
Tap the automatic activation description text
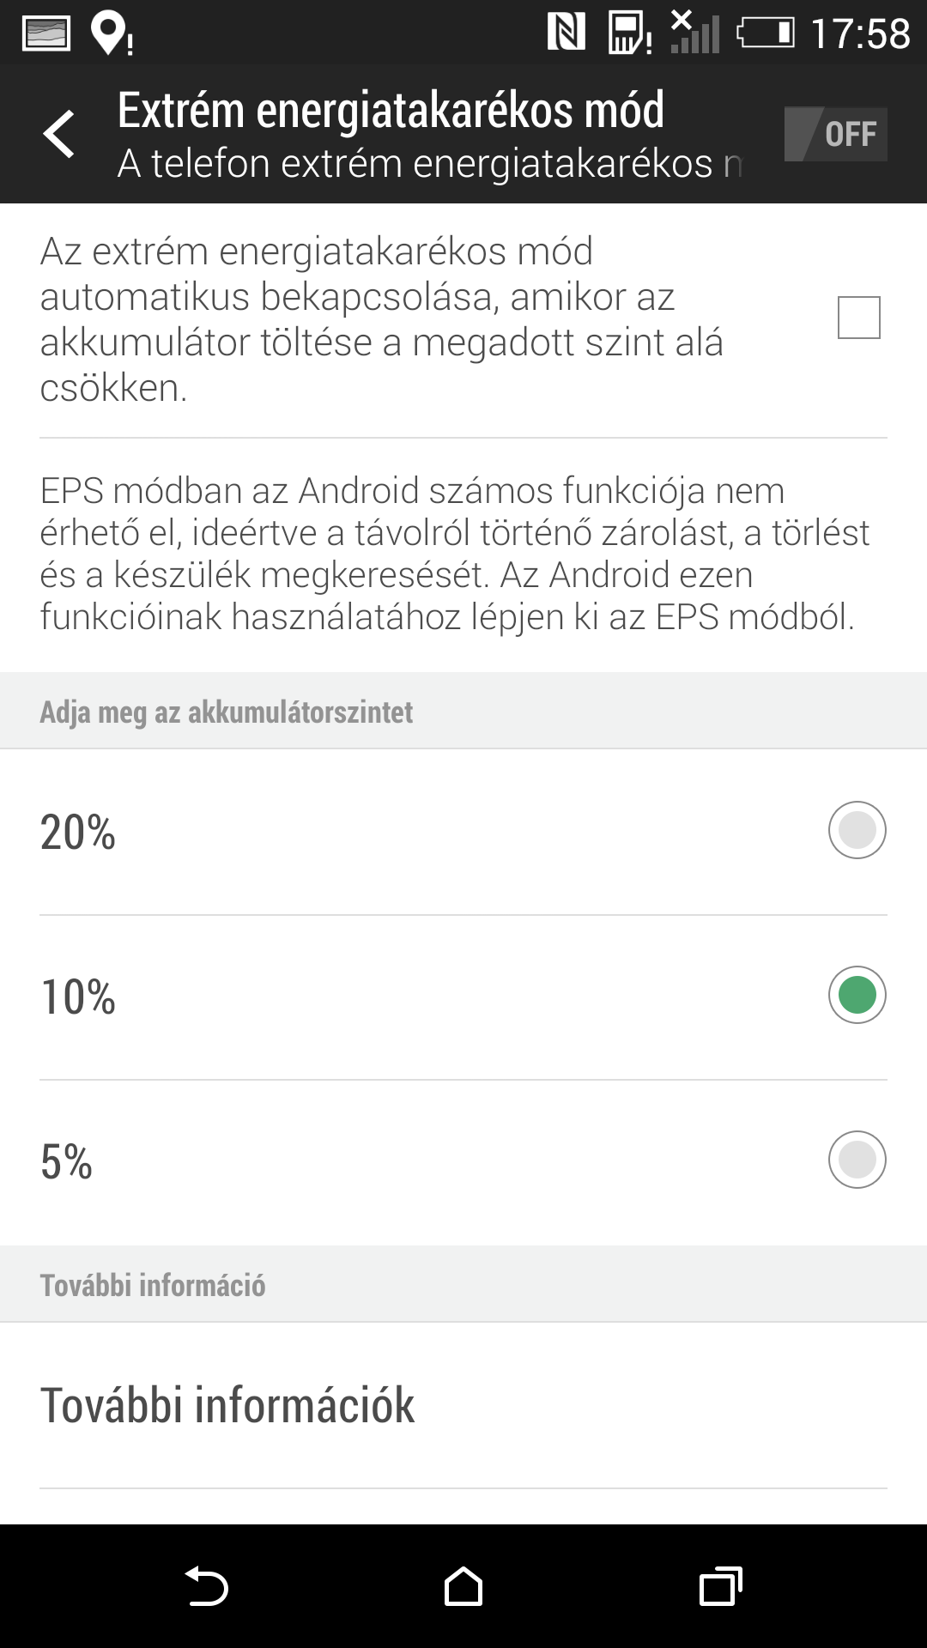pos(381,318)
